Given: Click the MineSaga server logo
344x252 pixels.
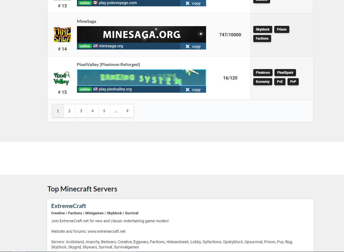Looking at the screenshot, I should point(62,34).
